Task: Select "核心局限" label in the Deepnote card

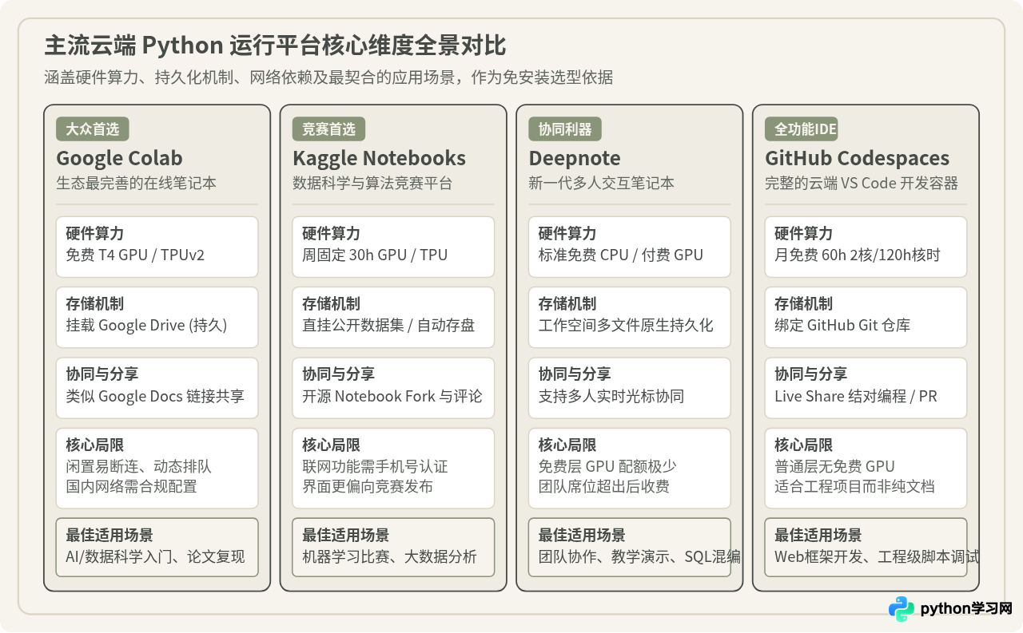Action: tap(567, 445)
